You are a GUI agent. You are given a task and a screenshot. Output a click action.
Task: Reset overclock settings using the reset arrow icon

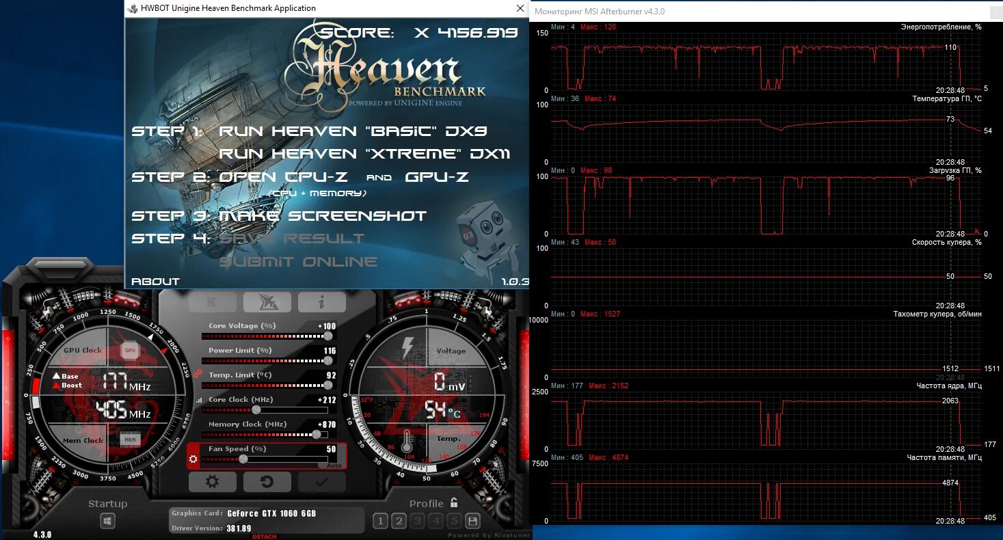[x=267, y=481]
